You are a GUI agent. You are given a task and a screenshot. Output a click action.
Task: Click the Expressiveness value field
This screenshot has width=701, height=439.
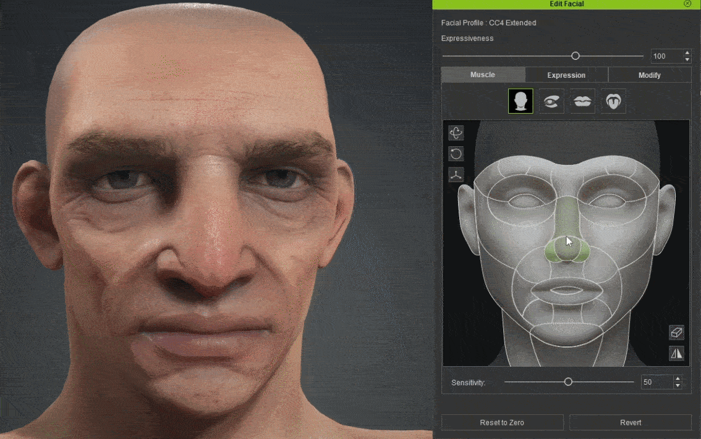click(x=666, y=56)
